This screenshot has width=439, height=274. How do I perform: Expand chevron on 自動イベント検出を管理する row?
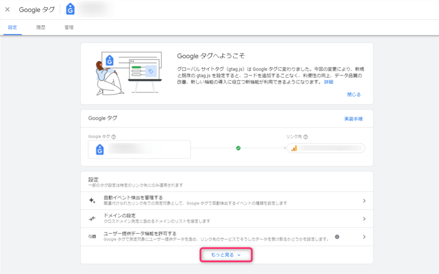(x=364, y=201)
